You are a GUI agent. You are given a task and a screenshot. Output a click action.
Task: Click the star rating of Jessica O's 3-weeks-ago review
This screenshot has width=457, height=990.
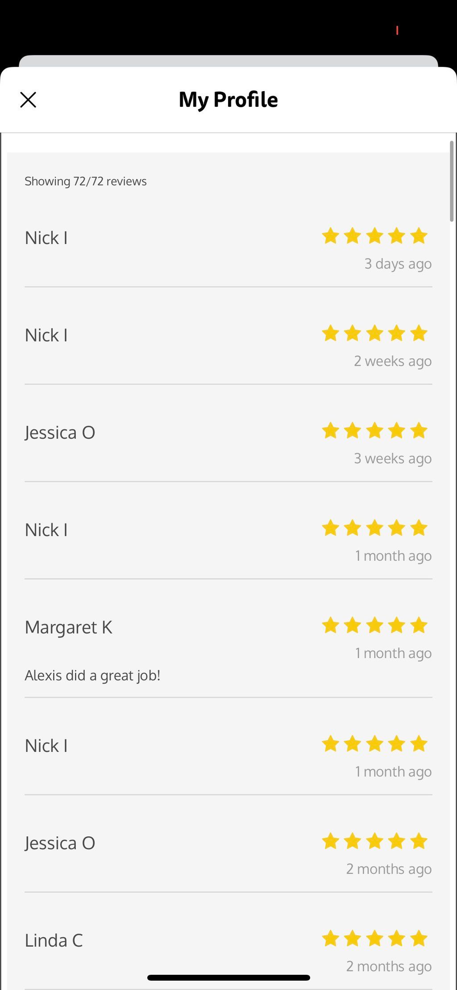click(x=374, y=431)
